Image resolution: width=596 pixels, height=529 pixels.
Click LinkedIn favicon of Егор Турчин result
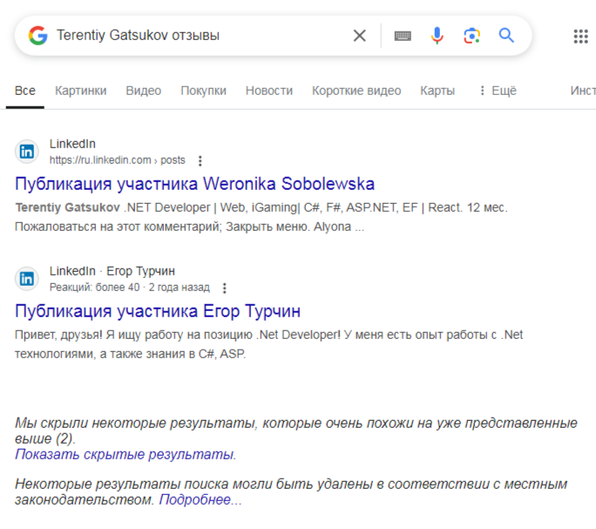pos(28,279)
